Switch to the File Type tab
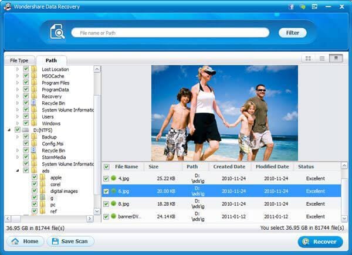352x255 pixels. coord(19,60)
